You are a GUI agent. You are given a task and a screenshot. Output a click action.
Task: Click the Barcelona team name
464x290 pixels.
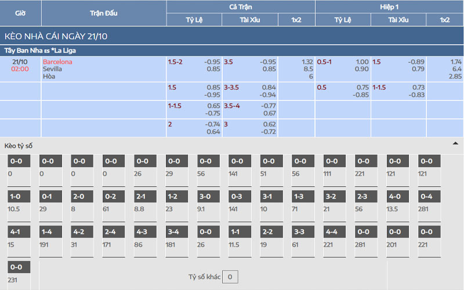point(57,61)
